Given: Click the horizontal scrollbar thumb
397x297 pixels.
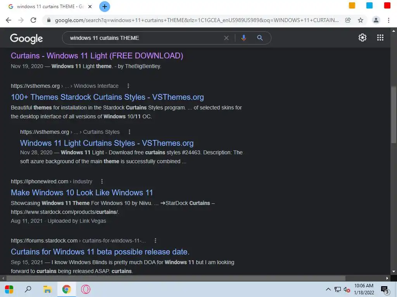Looking at the screenshot, I should click(x=176, y=278).
